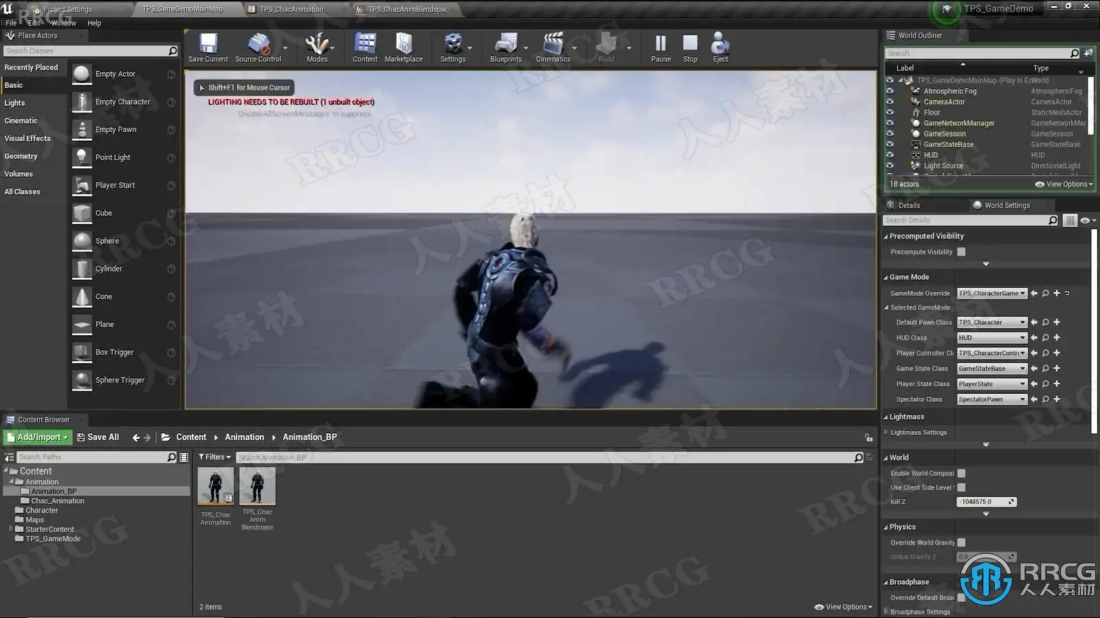Image resolution: width=1100 pixels, height=618 pixels.
Task: Open the File menu
Action: click(11, 23)
